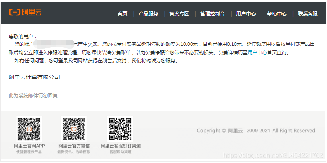
Task: Click the 阿里云官网APP caption text
Action: (29, 146)
